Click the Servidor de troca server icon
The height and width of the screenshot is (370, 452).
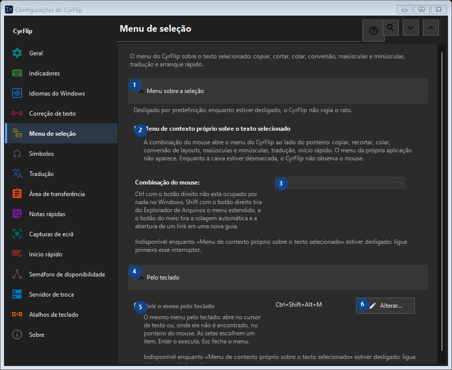(x=17, y=295)
